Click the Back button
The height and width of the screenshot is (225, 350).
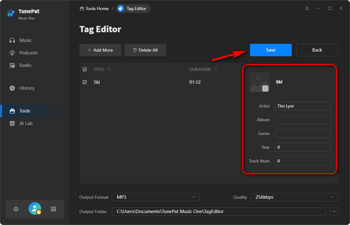[x=317, y=50]
